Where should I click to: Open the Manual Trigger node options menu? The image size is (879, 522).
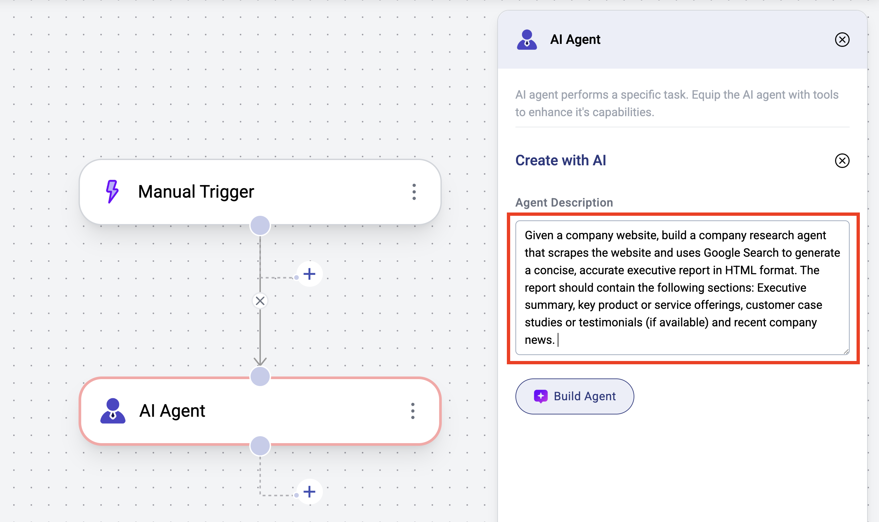(414, 192)
